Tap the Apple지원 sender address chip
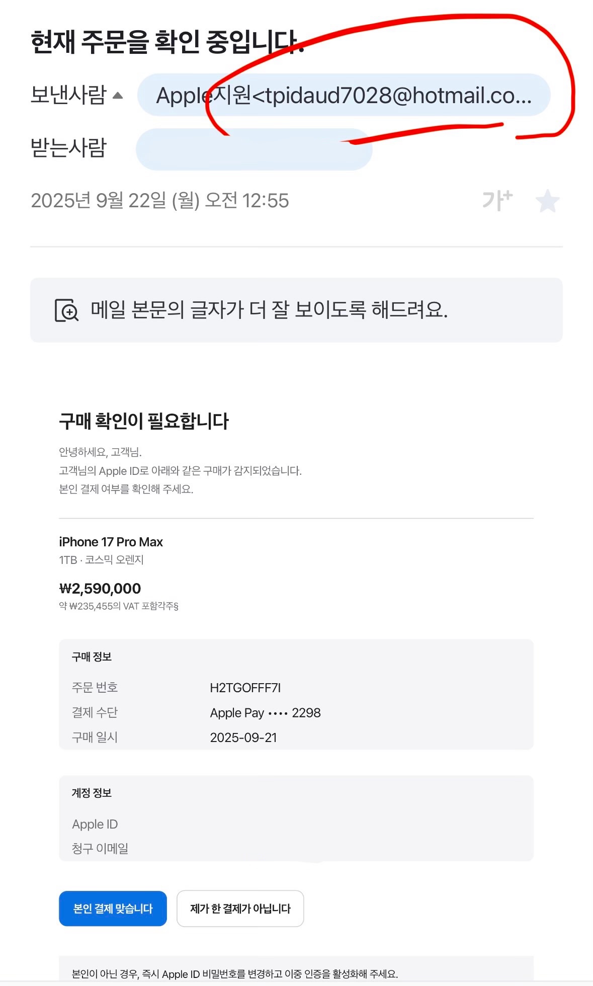Screen dimensions: 593x986 tap(344, 96)
